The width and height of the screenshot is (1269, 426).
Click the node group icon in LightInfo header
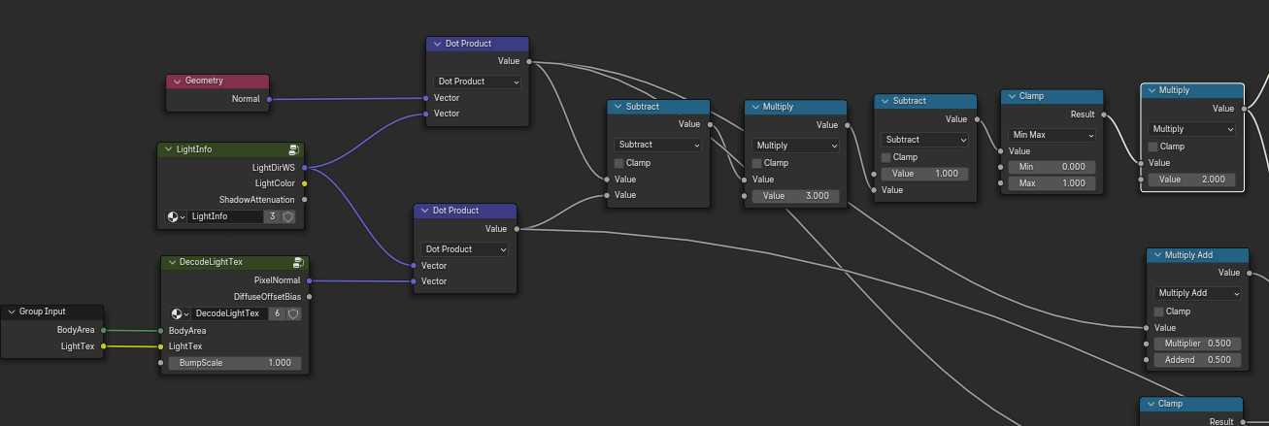click(293, 150)
